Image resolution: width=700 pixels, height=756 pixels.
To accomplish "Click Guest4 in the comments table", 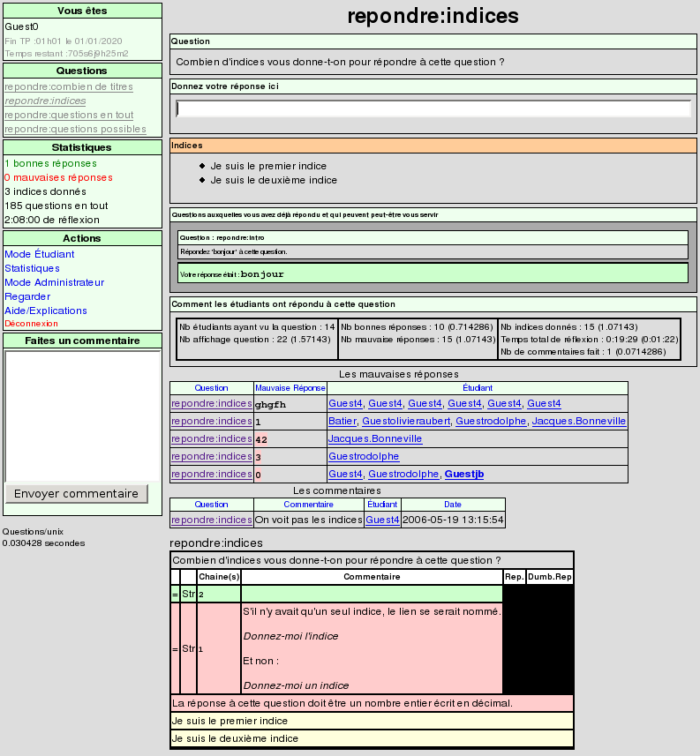I will tap(382, 520).
